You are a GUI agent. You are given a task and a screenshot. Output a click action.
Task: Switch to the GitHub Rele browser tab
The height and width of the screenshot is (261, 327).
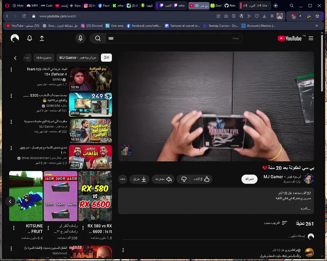(x=230, y=6)
